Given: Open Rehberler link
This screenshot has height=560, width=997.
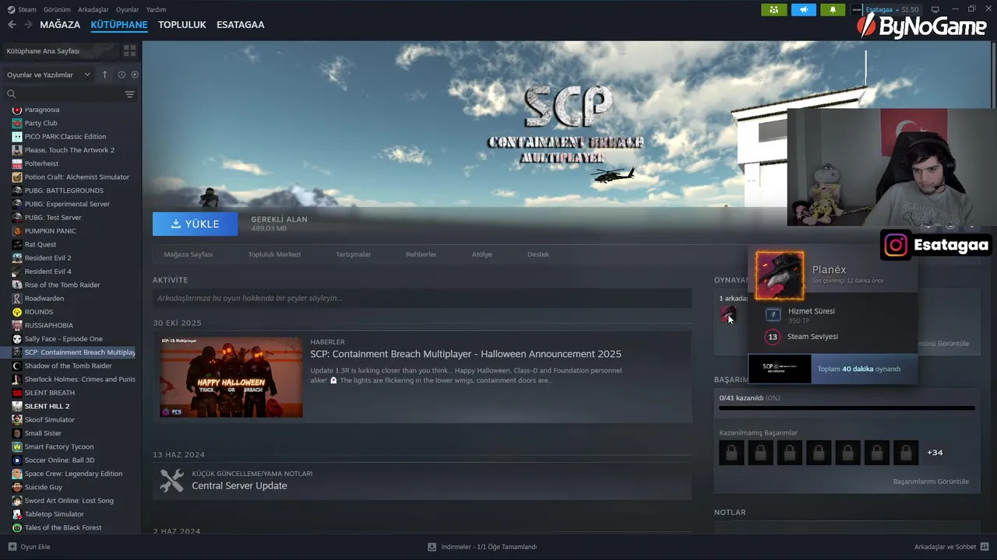Looking at the screenshot, I should [421, 254].
